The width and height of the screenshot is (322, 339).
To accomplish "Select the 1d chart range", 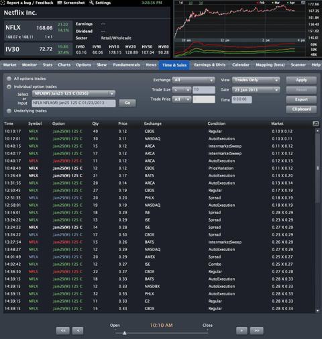I will (x=180, y=3).
